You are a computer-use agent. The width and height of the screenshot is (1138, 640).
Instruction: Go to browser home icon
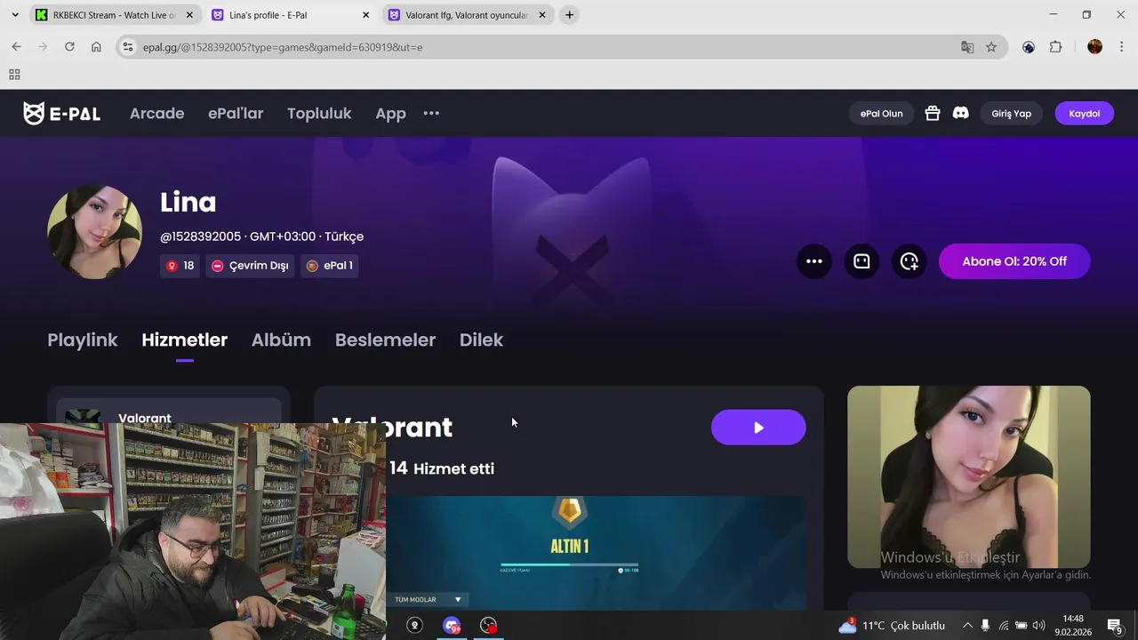click(96, 47)
